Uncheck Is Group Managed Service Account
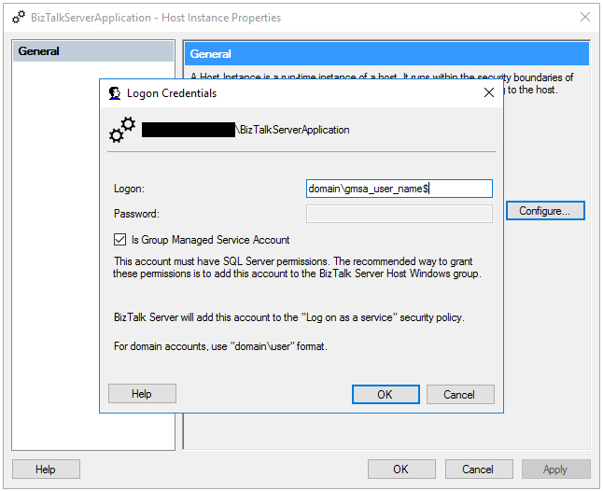This screenshot has width=603, height=491. tap(119, 240)
